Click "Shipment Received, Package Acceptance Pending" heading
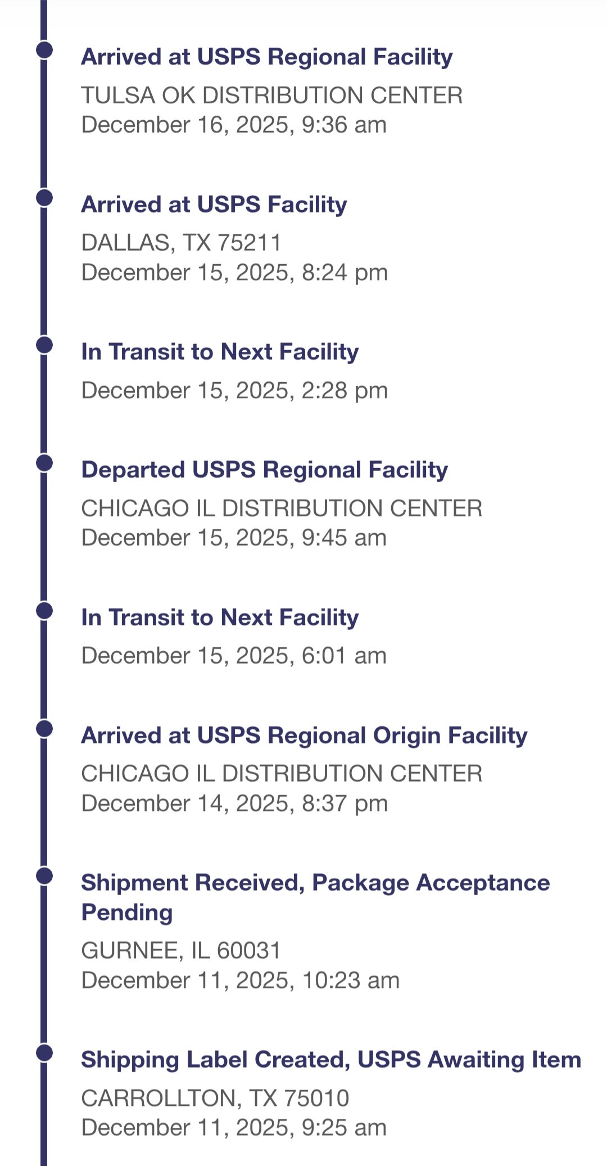The image size is (607, 1166). [315, 897]
